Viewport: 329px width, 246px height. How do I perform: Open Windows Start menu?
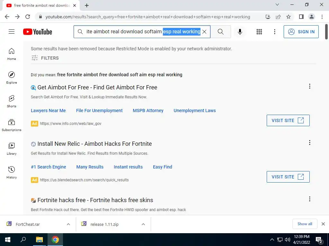coord(8,240)
